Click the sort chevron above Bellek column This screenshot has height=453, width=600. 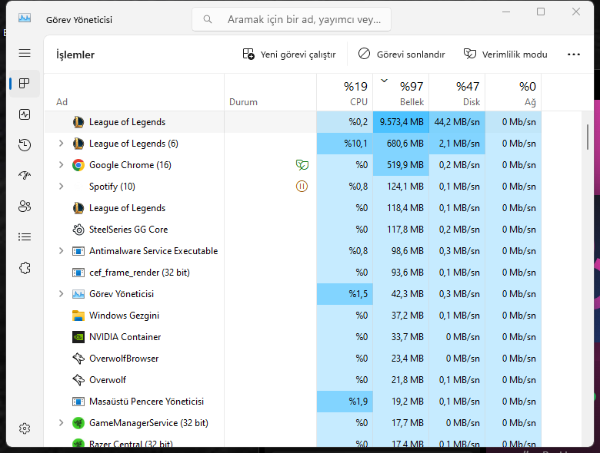point(384,81)
